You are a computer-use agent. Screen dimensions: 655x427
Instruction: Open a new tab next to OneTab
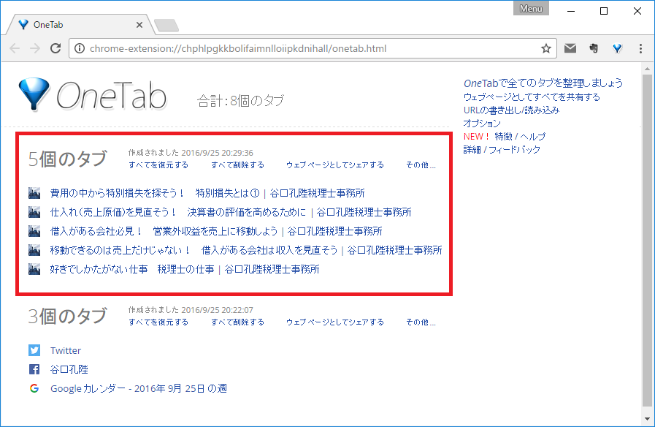(166, 26)
